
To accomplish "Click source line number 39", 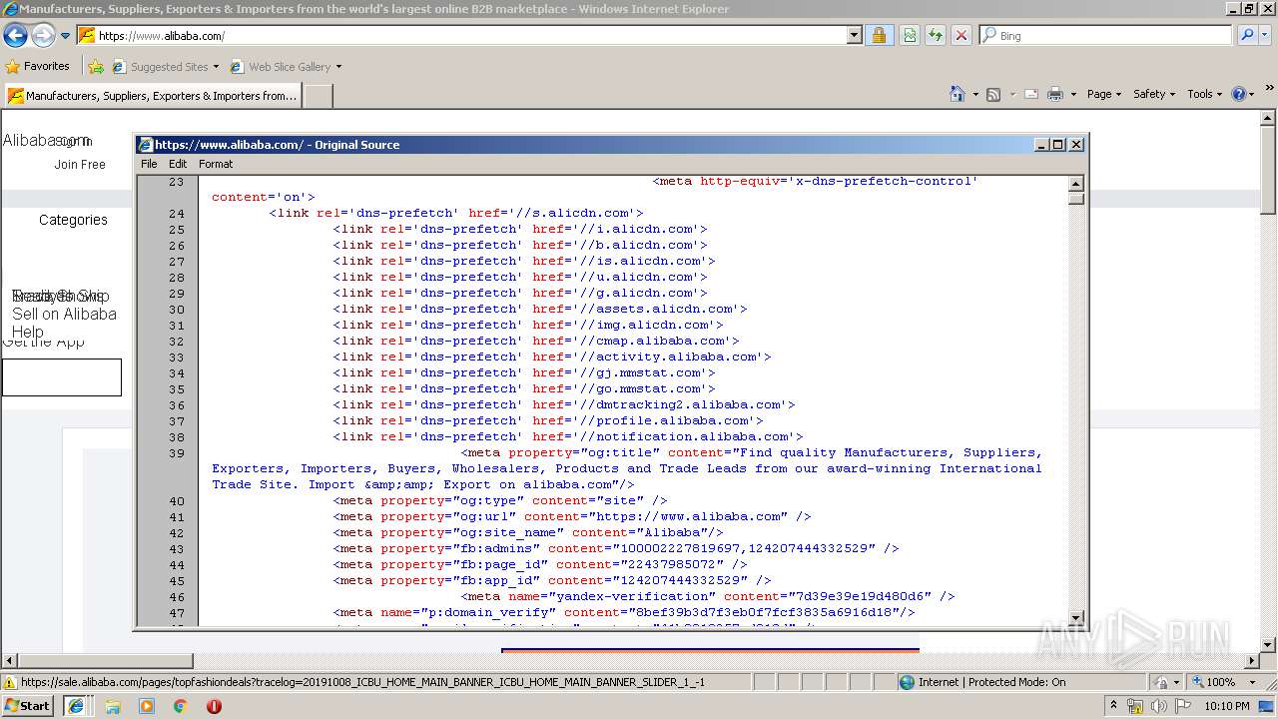I will tap(177, 452).
